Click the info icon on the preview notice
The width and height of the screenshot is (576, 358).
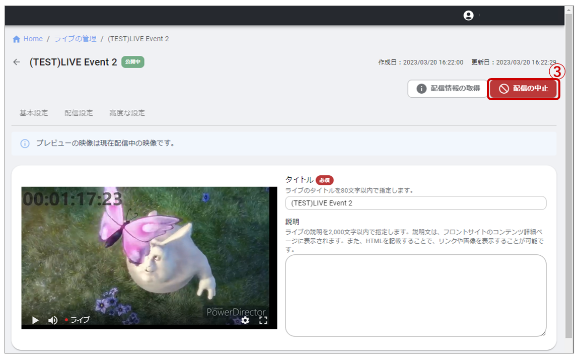pyautogui.click(x=24, y=144)
